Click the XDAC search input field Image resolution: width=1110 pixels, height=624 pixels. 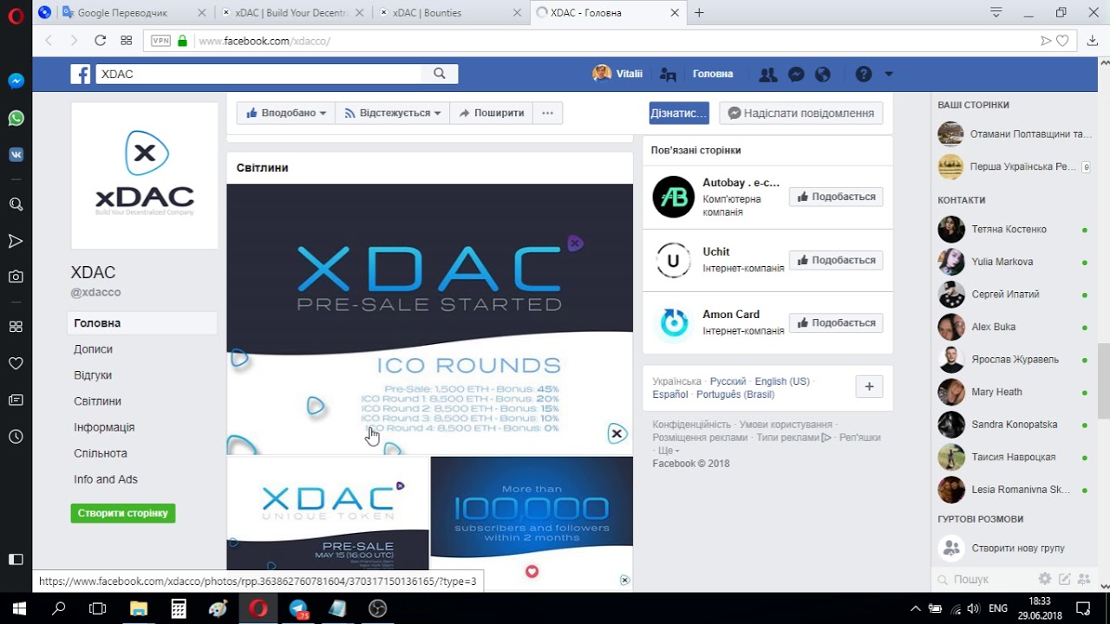pos(258,75)
